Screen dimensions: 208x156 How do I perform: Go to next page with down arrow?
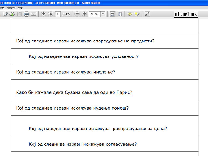(x=51, y=14)
